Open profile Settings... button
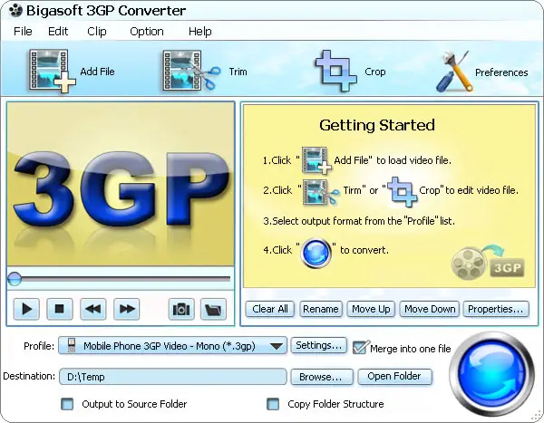 coord(319,345)
